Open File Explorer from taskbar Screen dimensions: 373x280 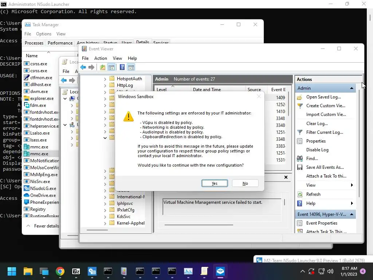28,271
